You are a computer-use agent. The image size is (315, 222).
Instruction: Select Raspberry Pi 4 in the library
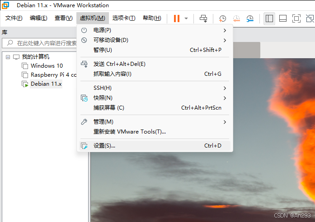[53, 75]
